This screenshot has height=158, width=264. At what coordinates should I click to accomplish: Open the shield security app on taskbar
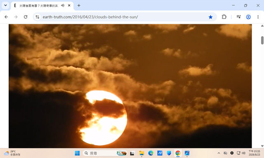click(x=169, y=153)
